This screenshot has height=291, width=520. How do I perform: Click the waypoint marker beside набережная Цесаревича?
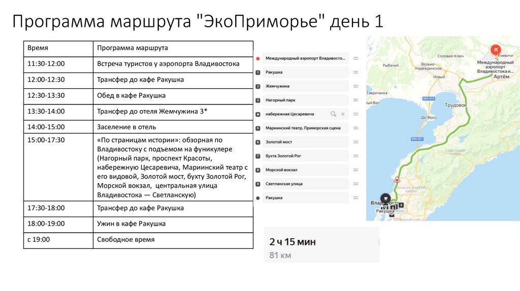257,114
